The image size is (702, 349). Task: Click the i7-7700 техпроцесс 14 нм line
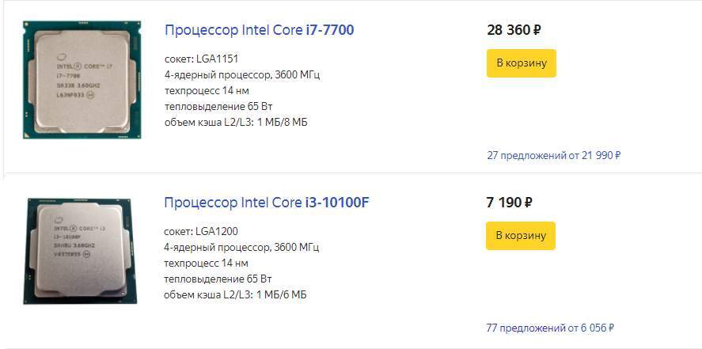point(206,91)
